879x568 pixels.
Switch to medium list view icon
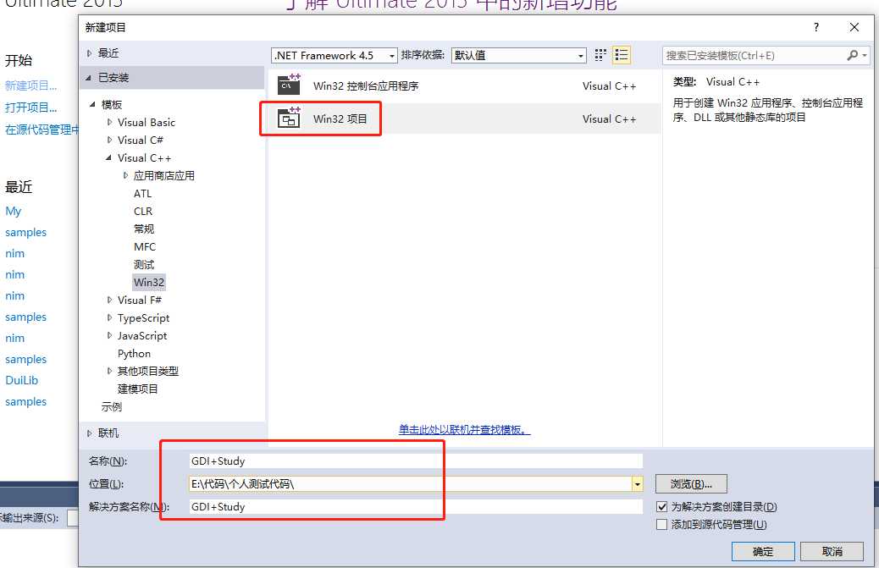click(621, 55)
